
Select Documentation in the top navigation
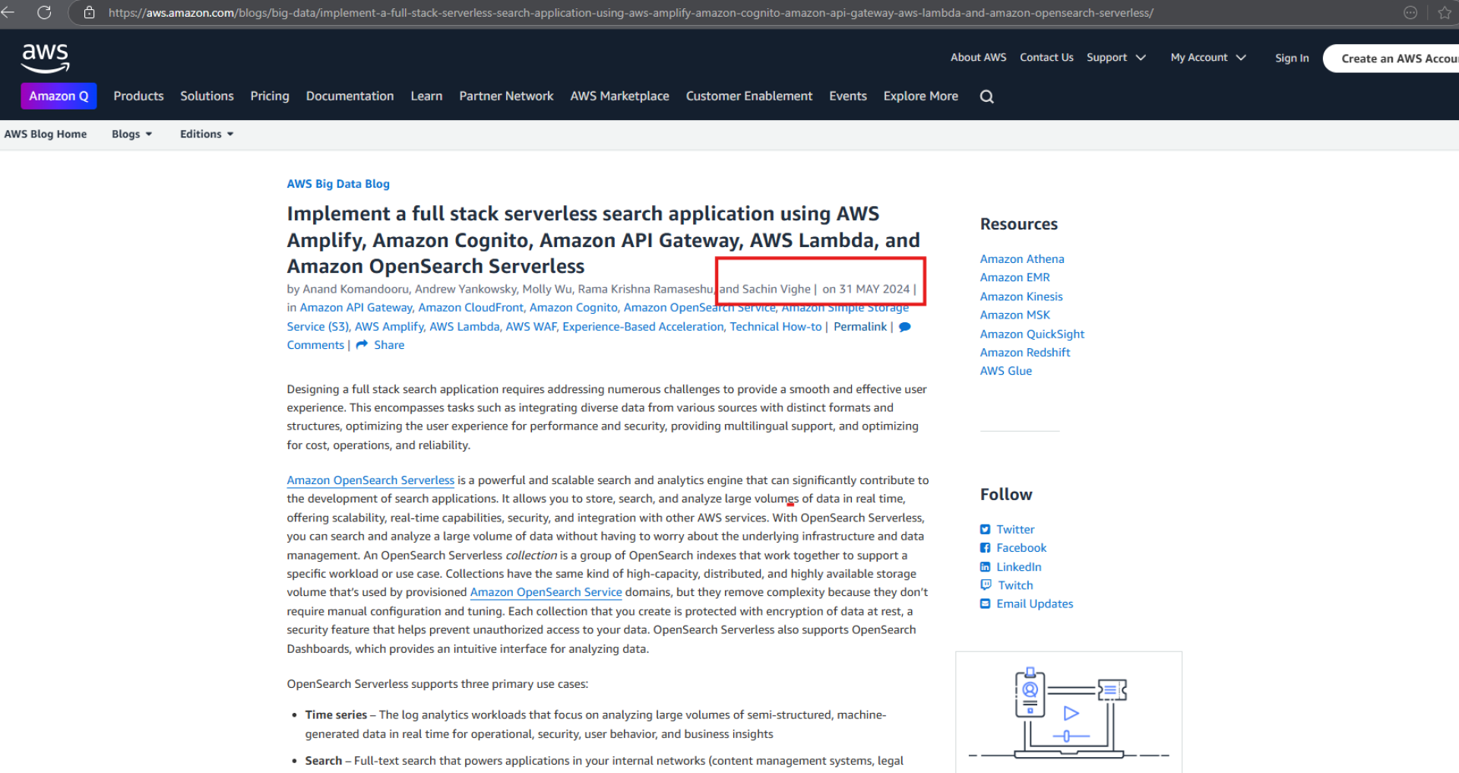(350, 96)
